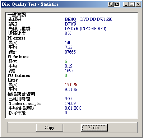Select PO failures value 0

point(66,75)
